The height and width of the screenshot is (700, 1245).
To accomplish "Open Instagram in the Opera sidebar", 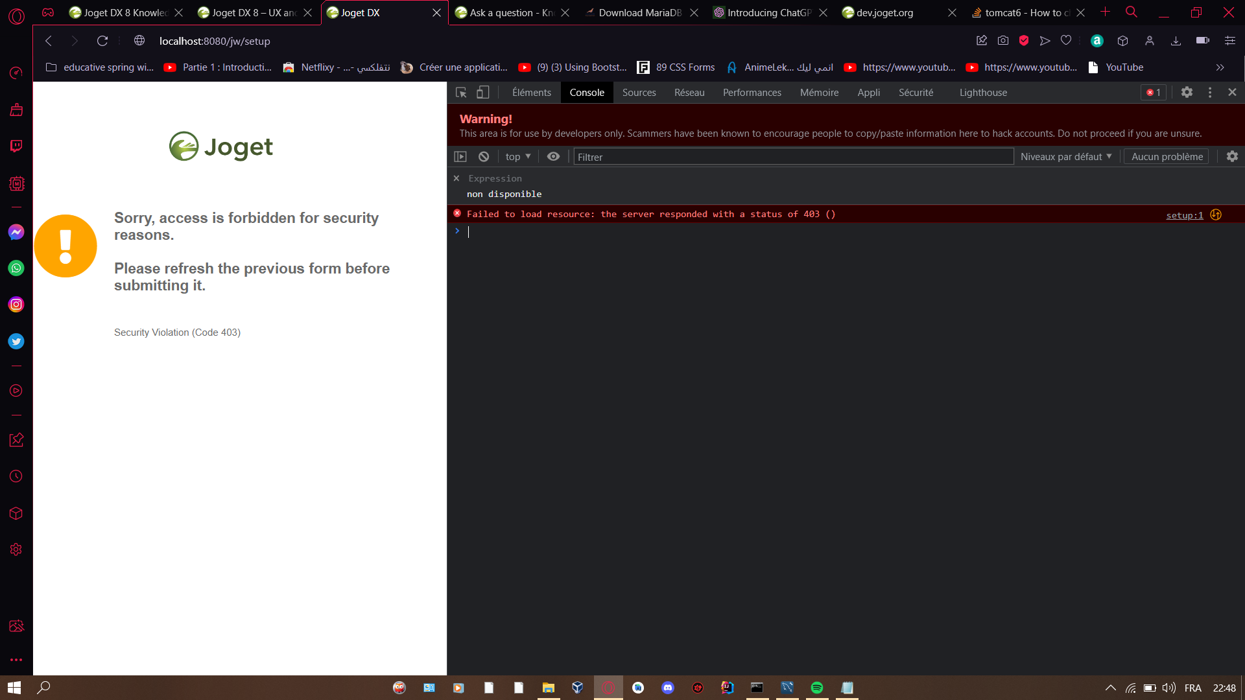I will (16, 305).
